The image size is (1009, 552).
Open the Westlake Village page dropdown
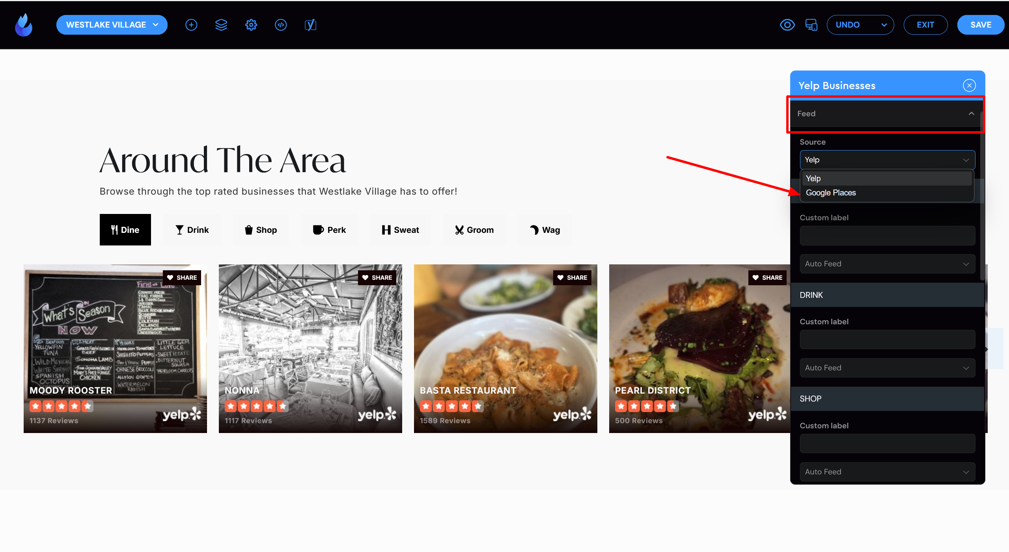tap(112, 25)
